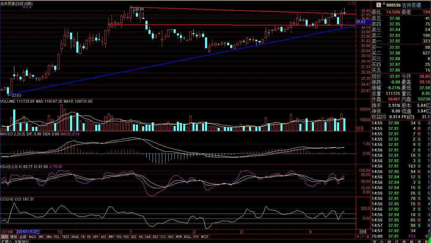Switch indicator to MTM

click(x=179, y=237)
